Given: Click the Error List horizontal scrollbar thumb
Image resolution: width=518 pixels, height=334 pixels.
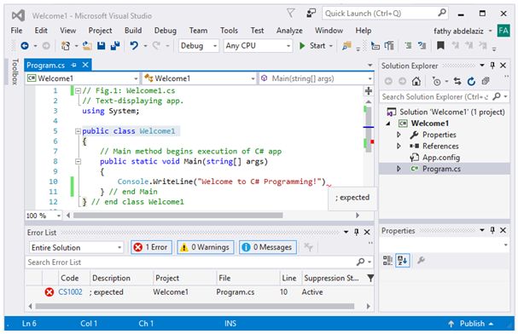Looking at the screenshot, I should pyautogui.click(x=195, y=306).
